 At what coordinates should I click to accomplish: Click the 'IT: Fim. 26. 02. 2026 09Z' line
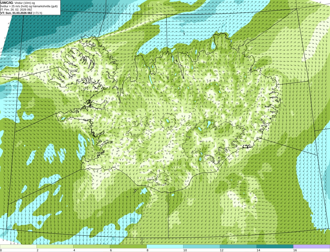coord(16,10)
